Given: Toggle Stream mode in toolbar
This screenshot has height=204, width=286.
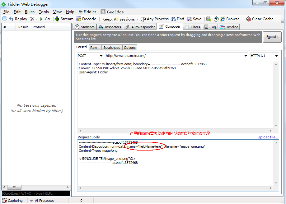Looking at the screenshot, I should coord(64,19).
